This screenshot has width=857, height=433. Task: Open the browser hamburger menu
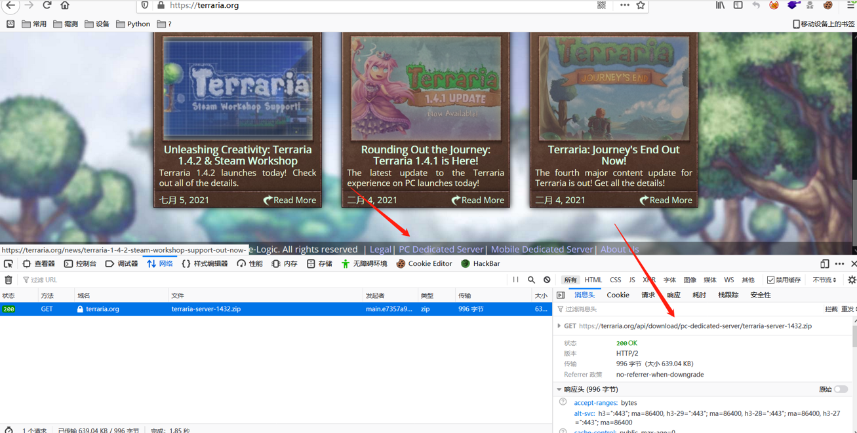point(850,5)
